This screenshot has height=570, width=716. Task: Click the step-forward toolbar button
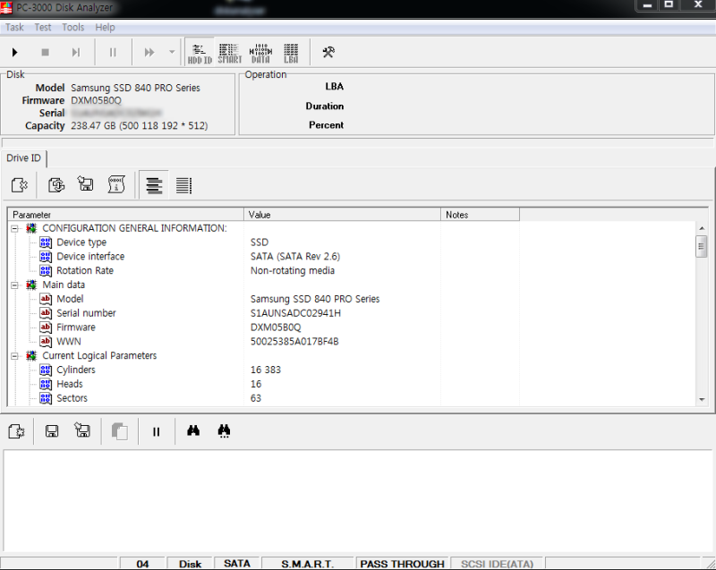click(76, 53)
